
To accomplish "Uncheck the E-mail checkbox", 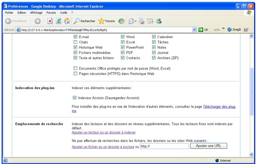I will 75,37.
